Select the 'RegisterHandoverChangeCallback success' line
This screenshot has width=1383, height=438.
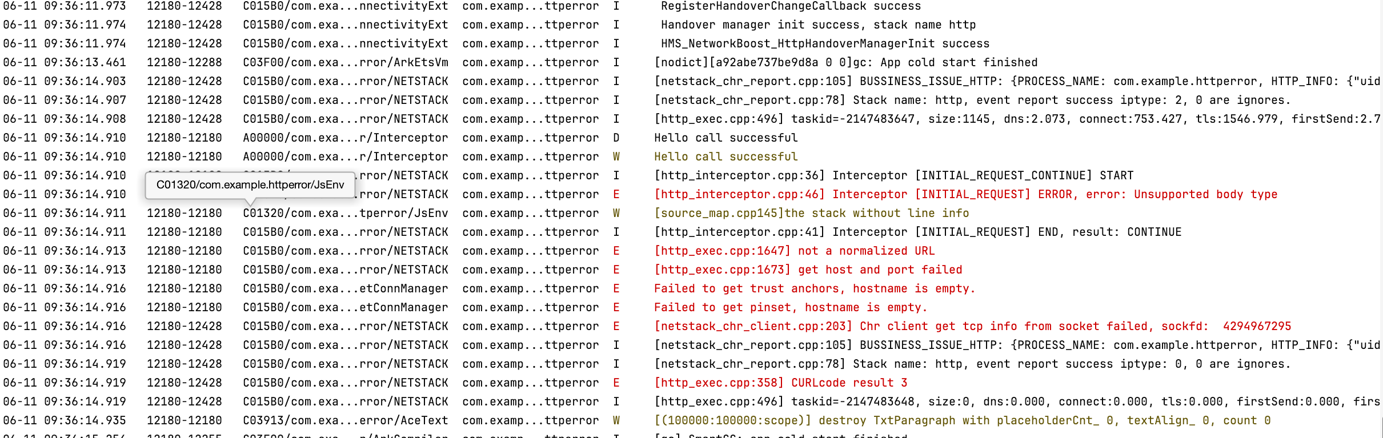791,6
